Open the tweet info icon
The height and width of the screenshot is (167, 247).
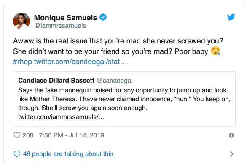pyautogui.click(x=231, y=135)
